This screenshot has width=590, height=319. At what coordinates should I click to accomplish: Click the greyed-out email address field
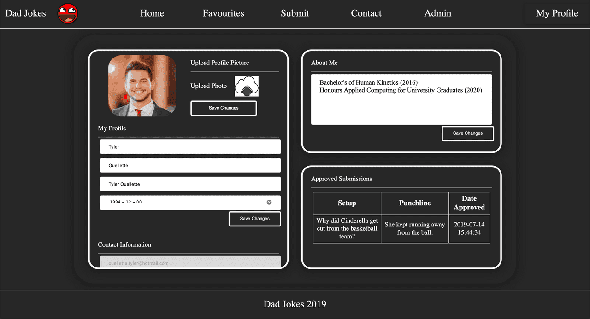click(x=190, y=262)
